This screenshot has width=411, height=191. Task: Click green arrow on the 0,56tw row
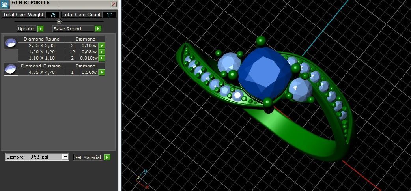pos(102,72)
